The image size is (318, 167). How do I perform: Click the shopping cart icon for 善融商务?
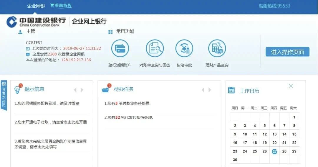coord(52,6)
